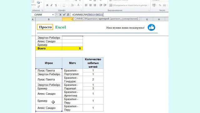
Task: Select the goals cell showing 2
Action: coord(93,79)
